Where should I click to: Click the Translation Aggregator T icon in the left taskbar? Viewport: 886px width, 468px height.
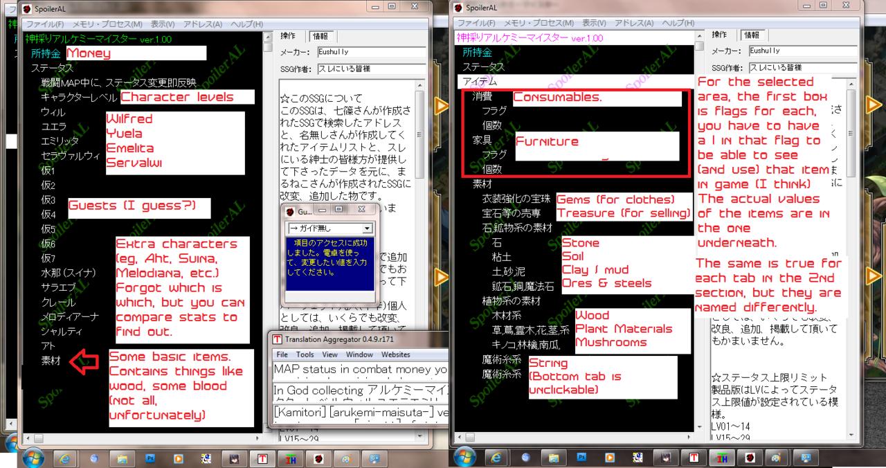[x=262, y=458]
